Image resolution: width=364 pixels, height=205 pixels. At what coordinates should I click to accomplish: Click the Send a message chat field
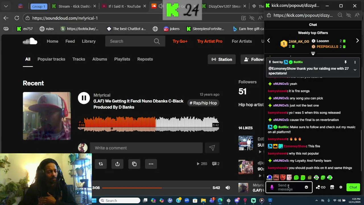[289, 187]
